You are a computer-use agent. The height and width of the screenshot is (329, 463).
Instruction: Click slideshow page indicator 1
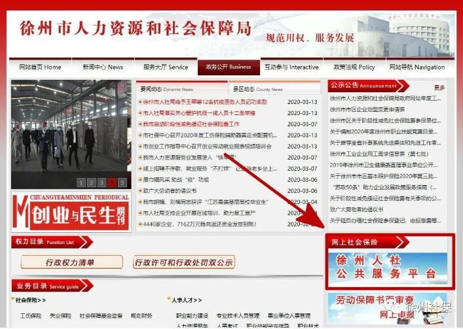coord(81,182)
